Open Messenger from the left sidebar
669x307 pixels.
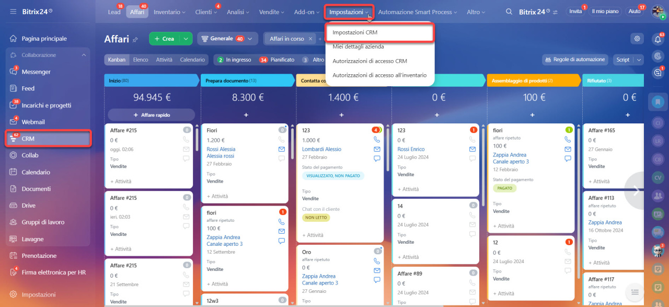coord(36,72)
